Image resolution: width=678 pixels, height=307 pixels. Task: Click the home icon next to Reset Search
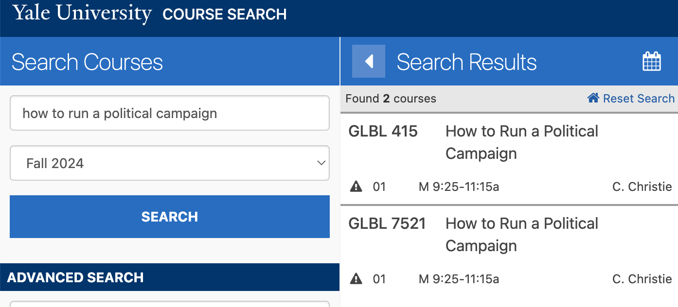pyautogui.click(x=593, y=99)
